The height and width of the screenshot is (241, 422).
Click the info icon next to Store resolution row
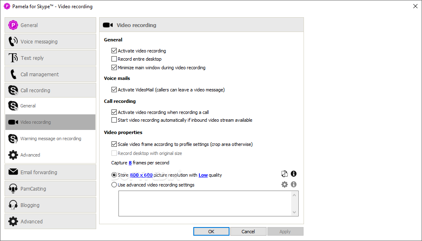294,174
